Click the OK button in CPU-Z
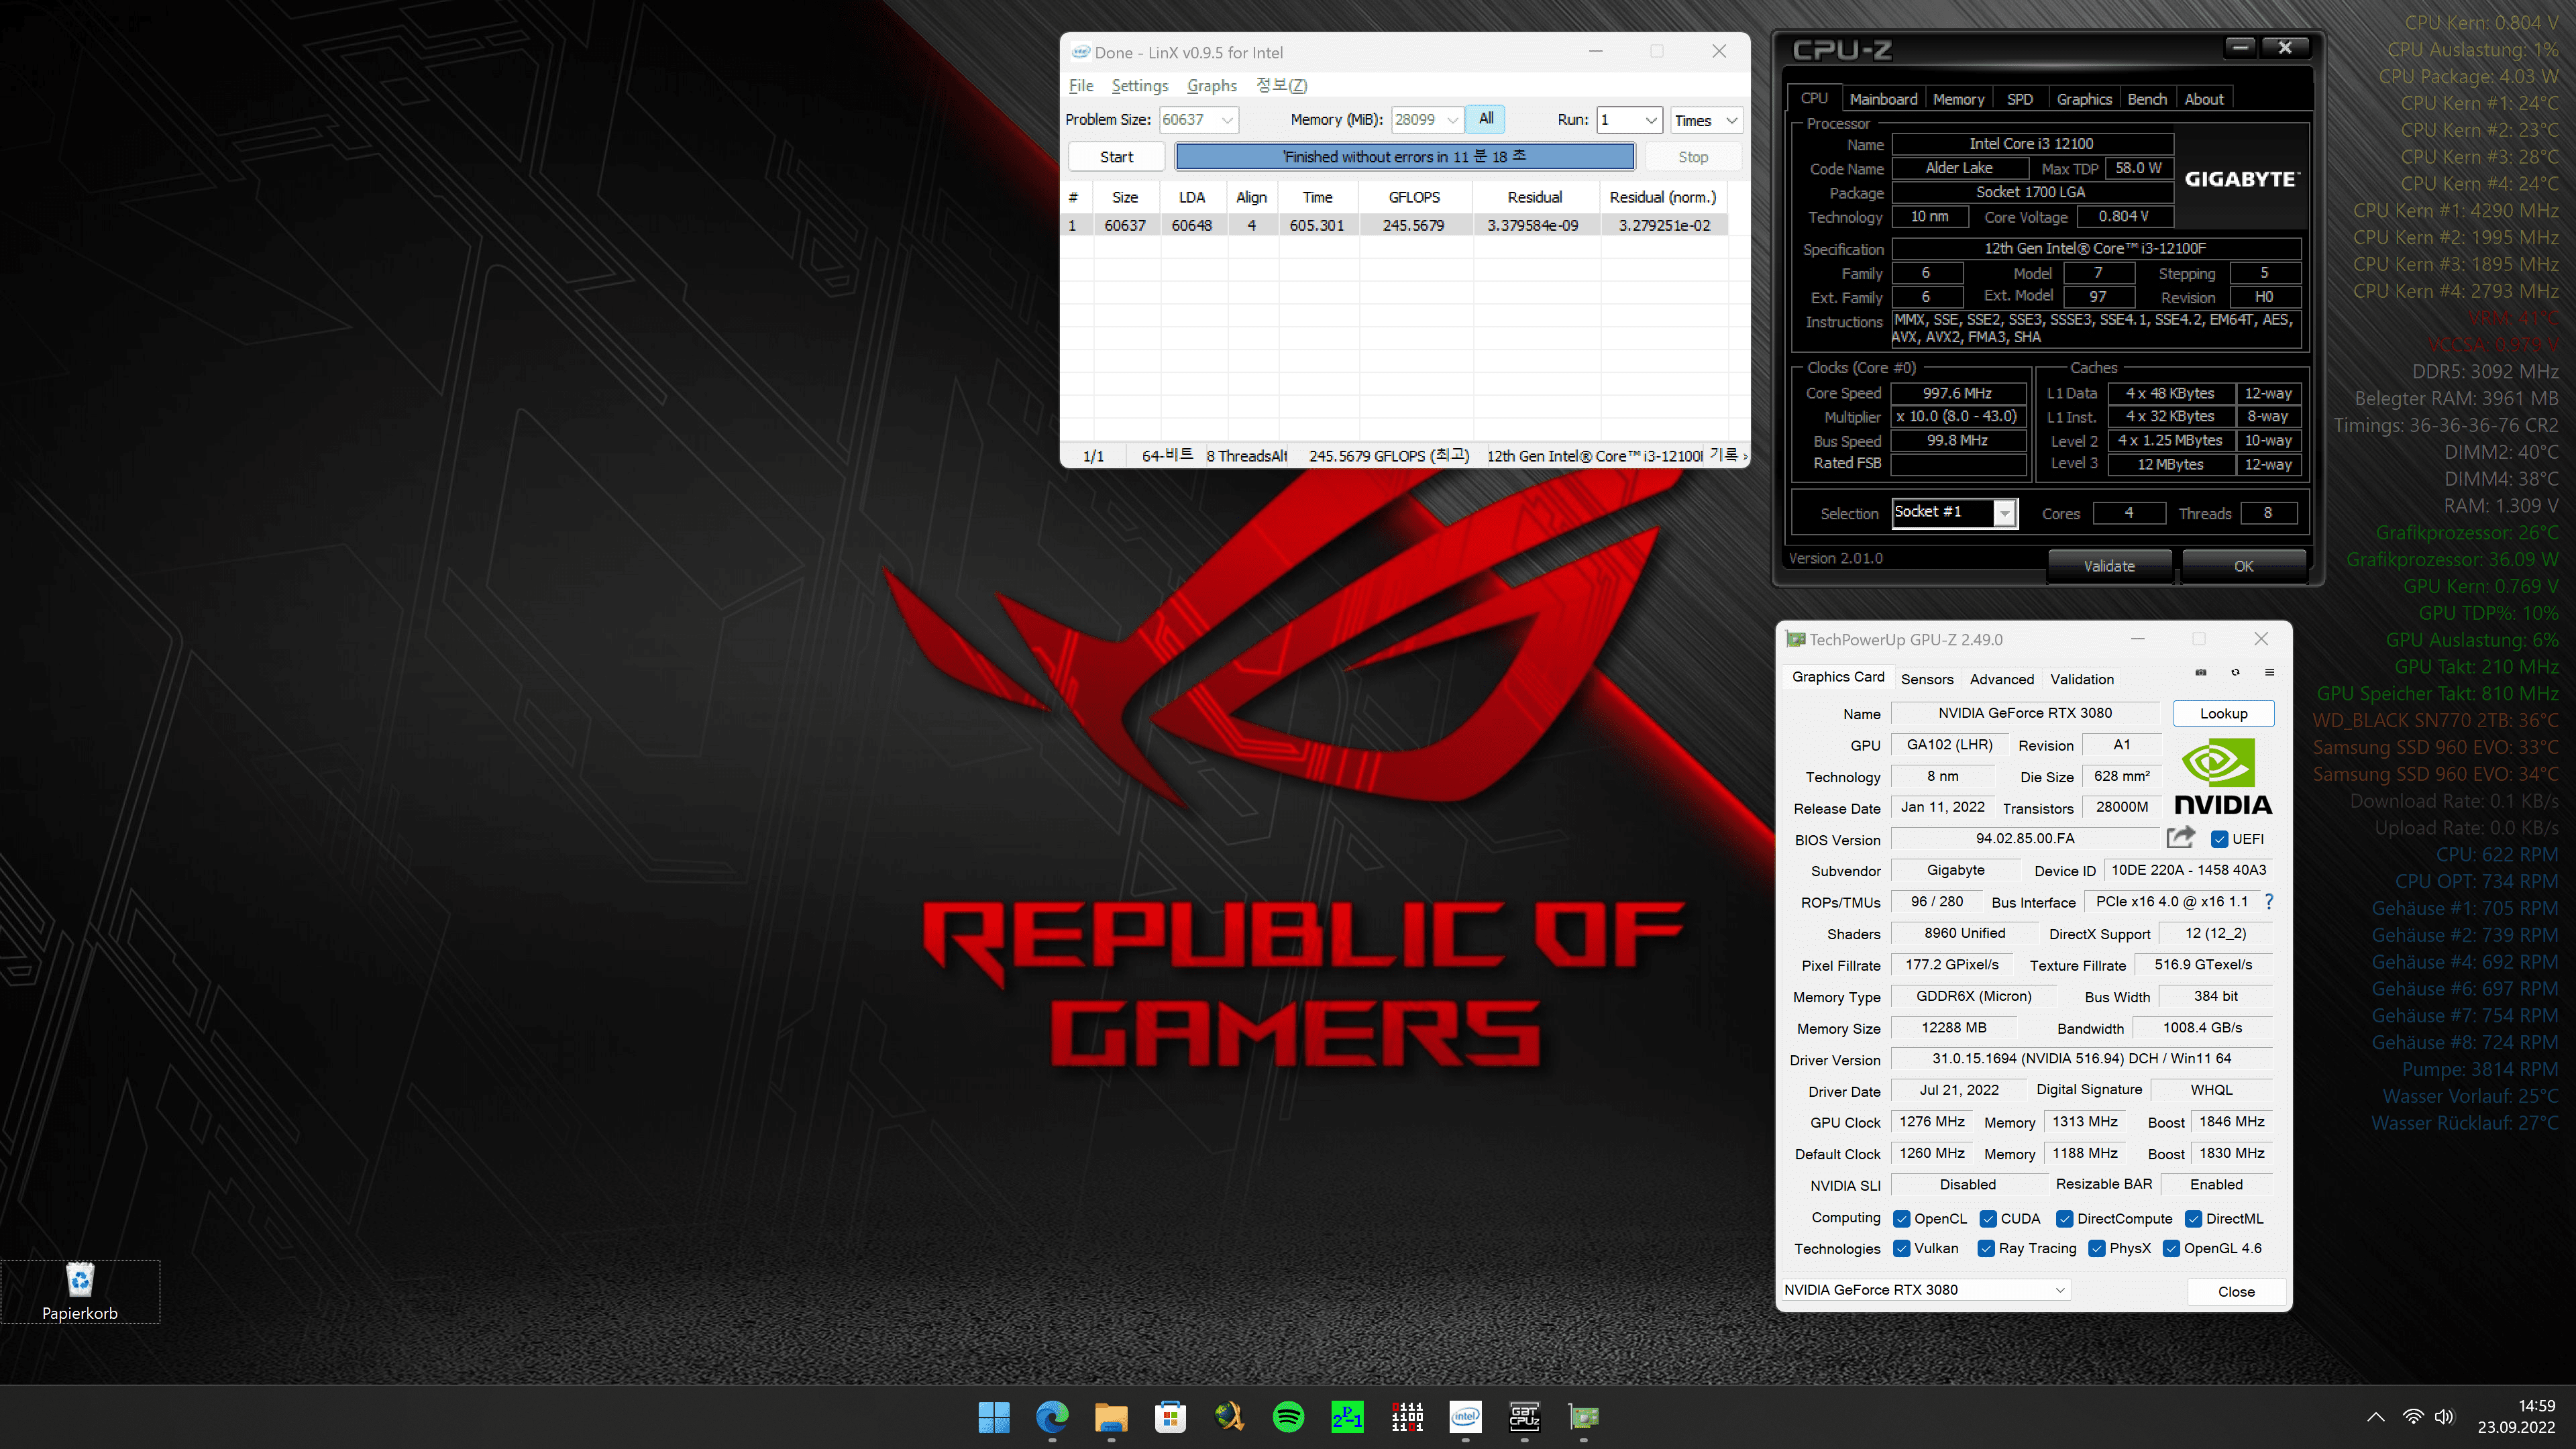Screen dimensions: 2576x1449 [2244, 566]
